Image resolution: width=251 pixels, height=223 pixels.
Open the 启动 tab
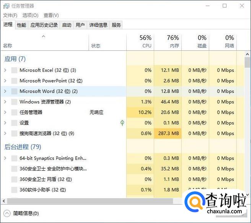point(67,25)
